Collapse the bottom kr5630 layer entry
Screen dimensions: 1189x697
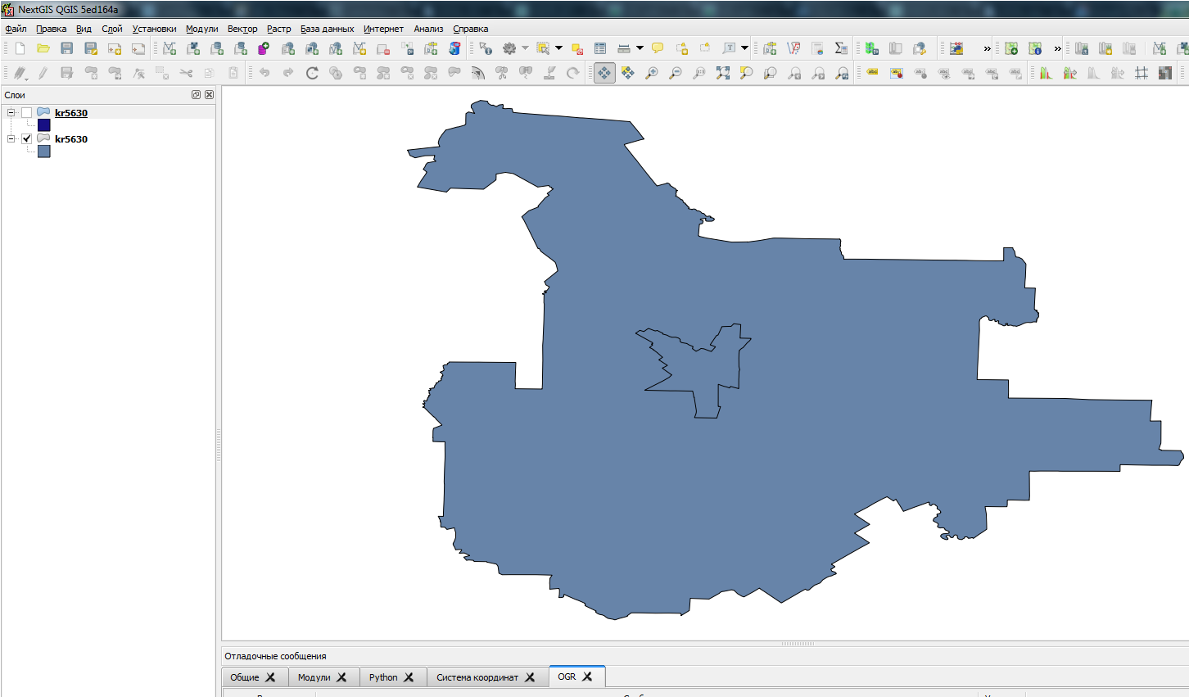pos(11,138)
